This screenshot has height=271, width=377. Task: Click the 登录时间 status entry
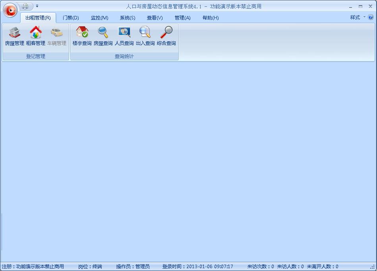pos(197,267)
